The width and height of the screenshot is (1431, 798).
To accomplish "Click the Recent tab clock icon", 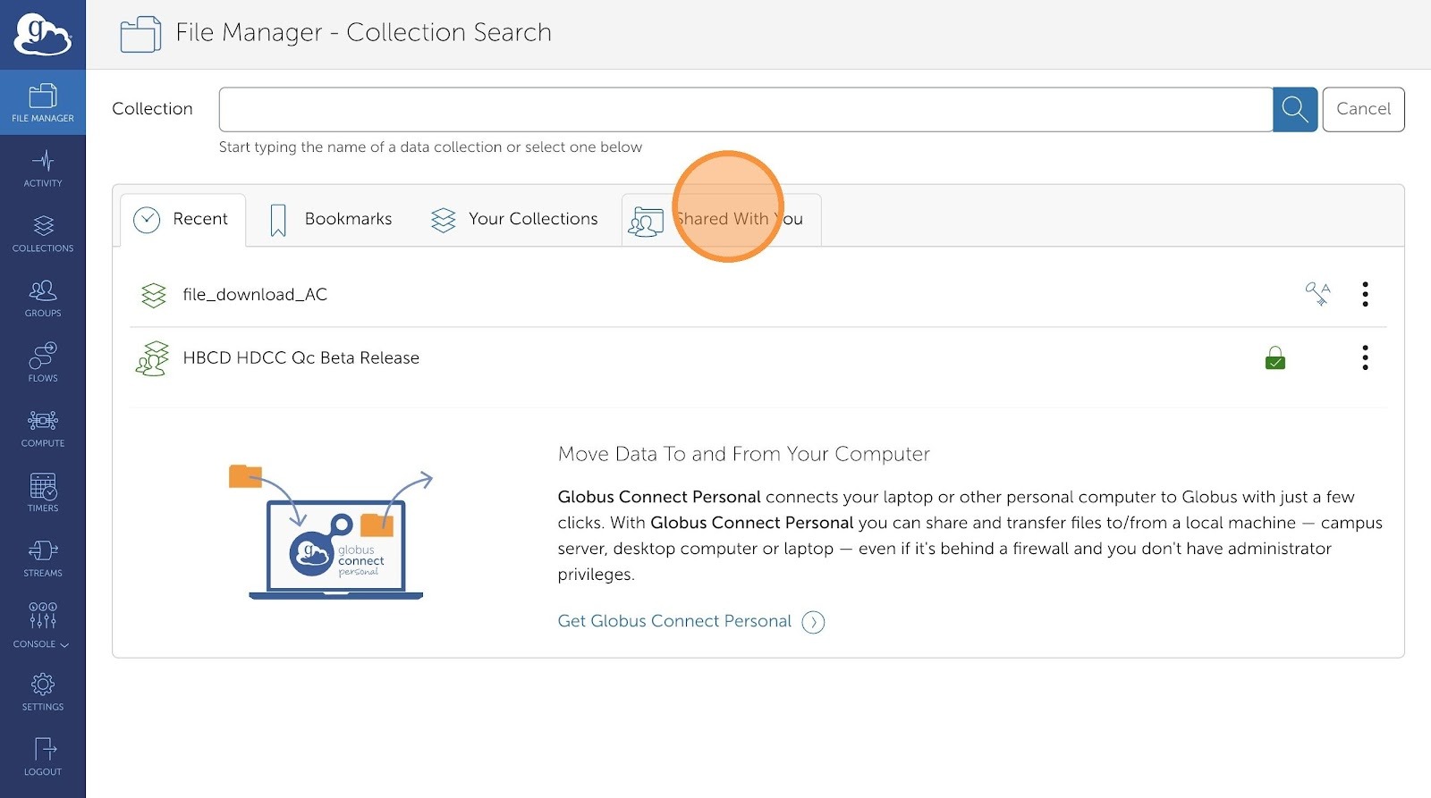I will 147,219.
